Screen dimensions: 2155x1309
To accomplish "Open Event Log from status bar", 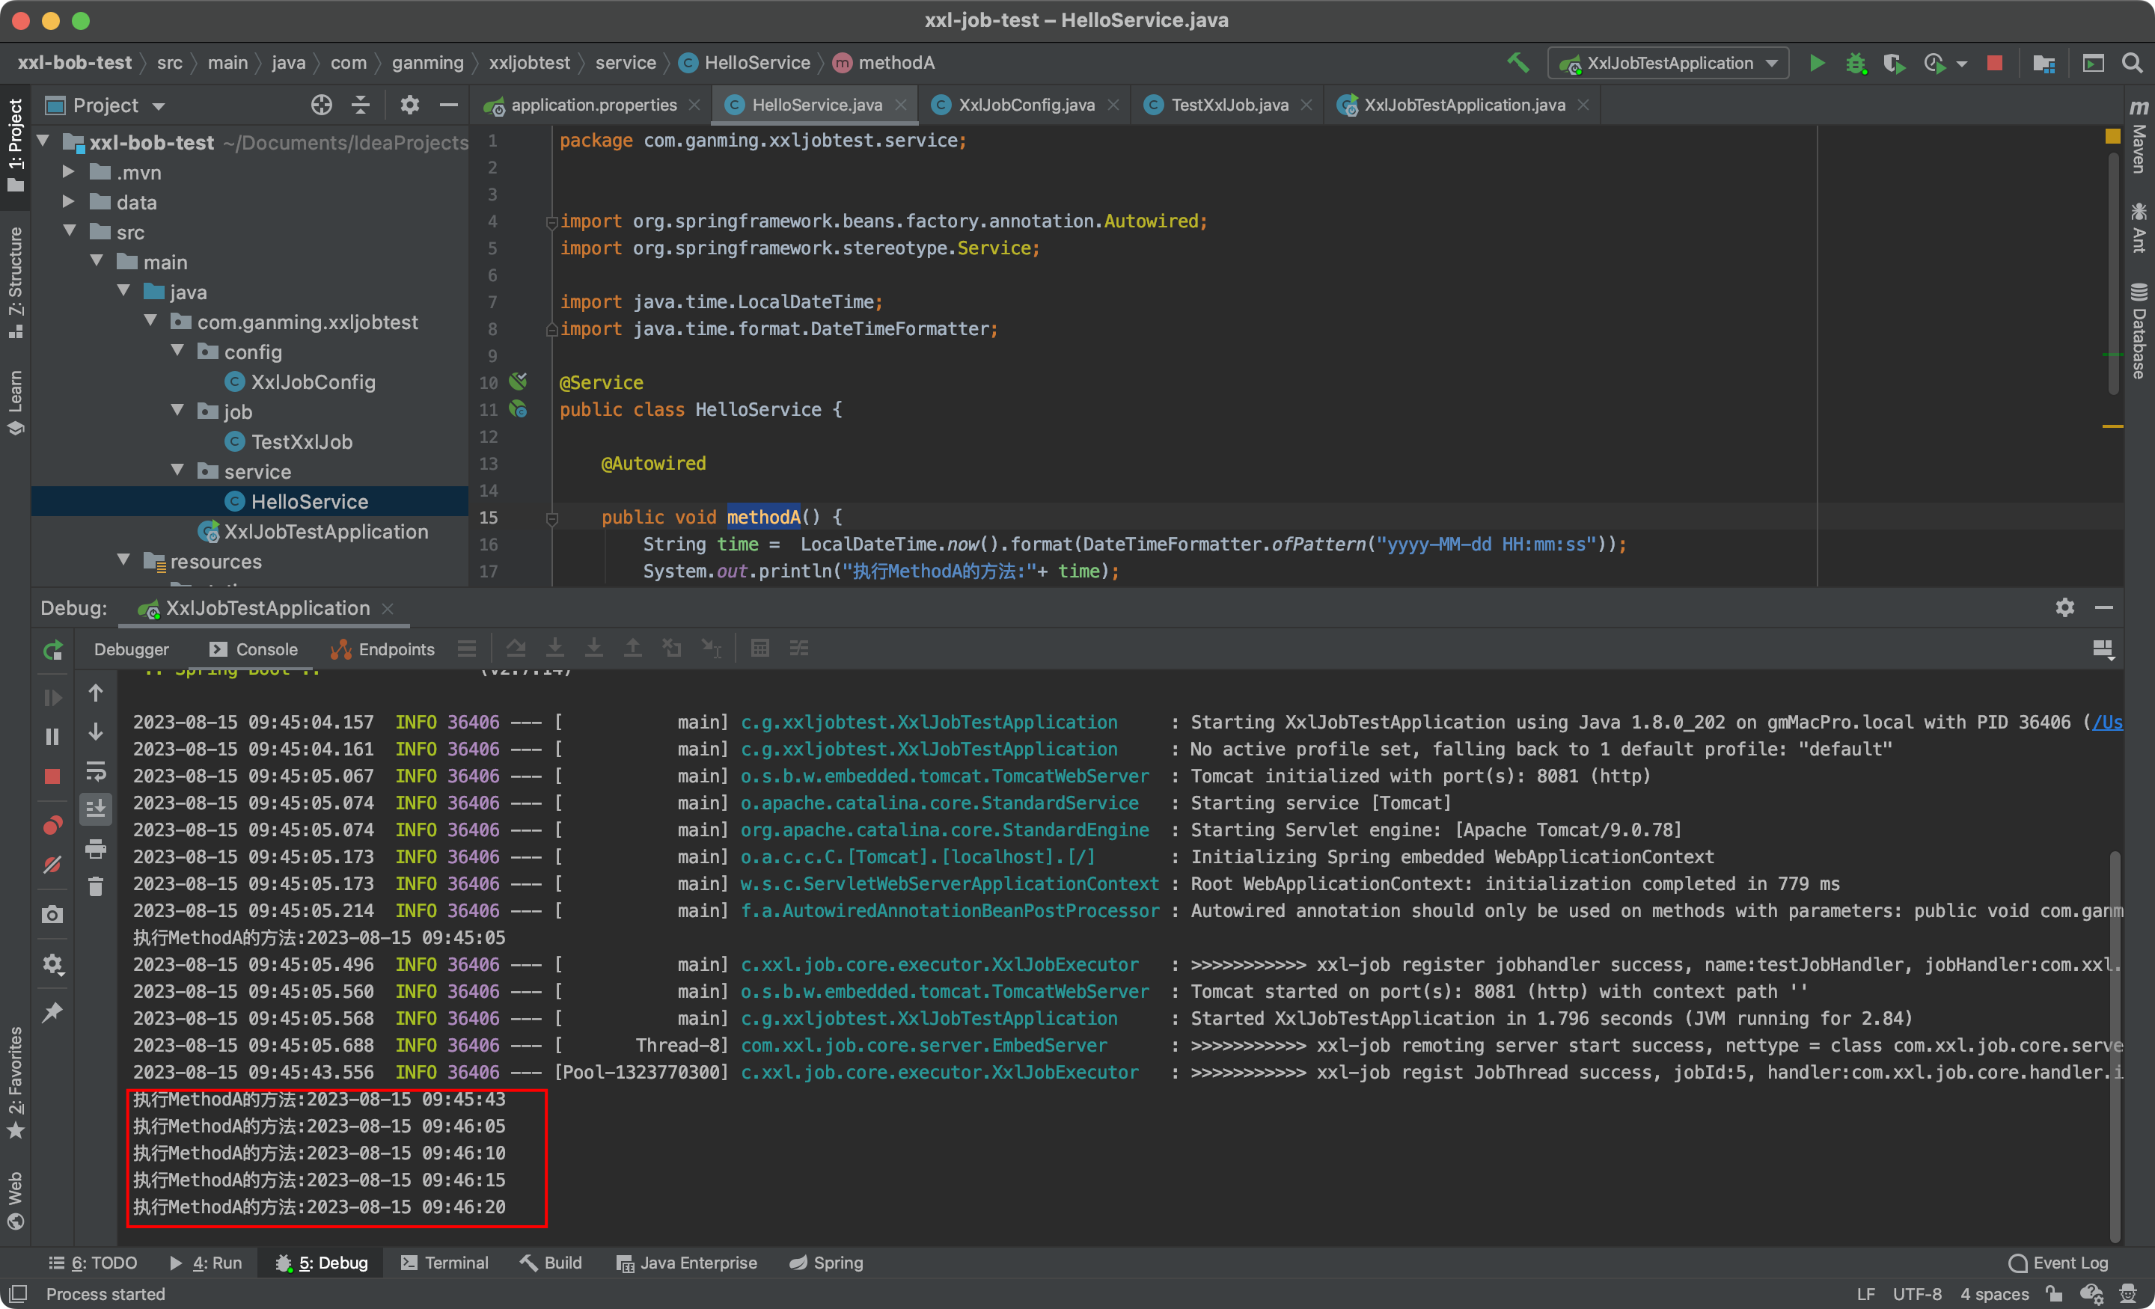I will pyautogui.click(x=2058, y=1263).
